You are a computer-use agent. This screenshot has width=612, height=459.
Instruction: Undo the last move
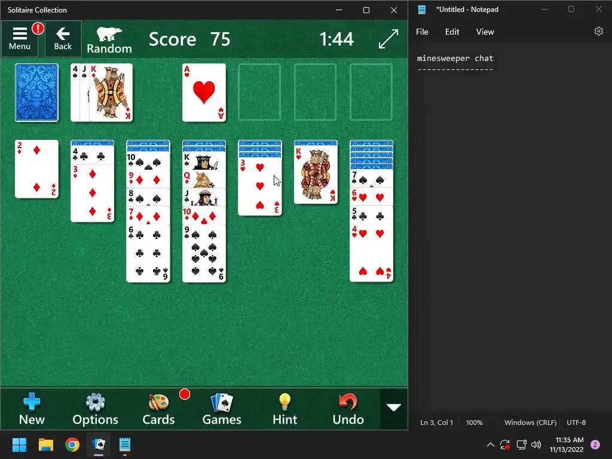(x=348, y=409)
